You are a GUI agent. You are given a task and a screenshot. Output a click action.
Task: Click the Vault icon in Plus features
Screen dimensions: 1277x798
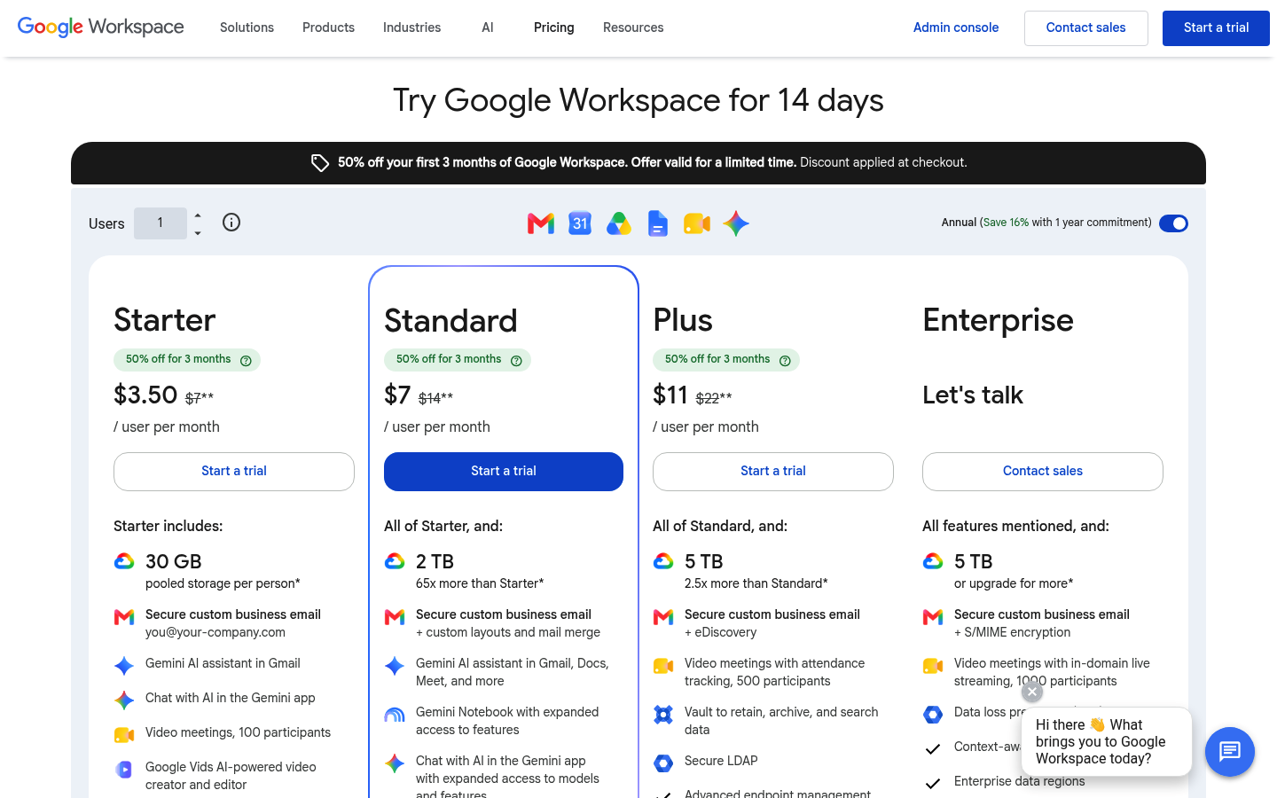click(663, 715)
